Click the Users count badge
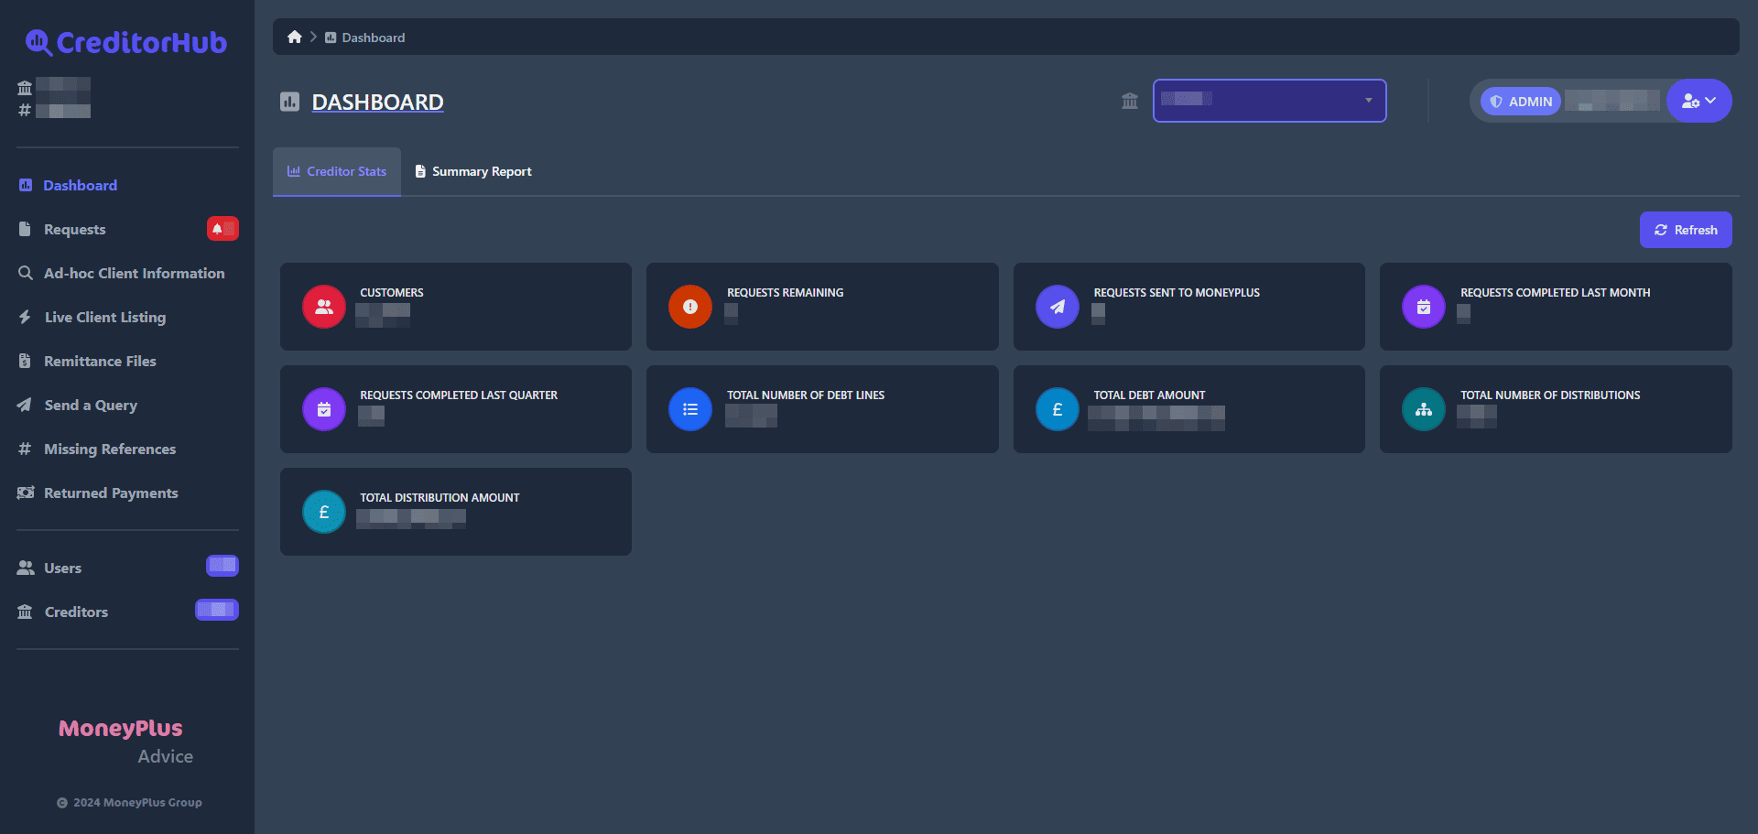 (222, 566)
